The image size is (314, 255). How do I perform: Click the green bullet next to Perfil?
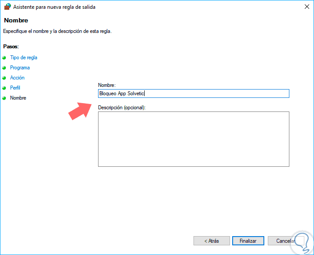pos(4,88)
